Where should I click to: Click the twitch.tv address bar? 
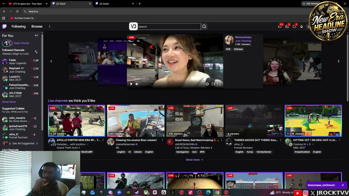click(x=164, y=11)
